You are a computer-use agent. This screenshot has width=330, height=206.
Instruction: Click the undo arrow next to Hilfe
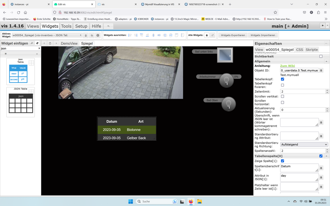pos(108,26)
